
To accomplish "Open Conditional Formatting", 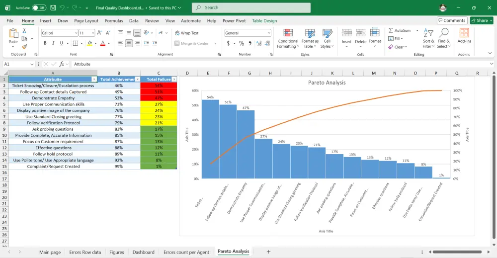I will [288, 38].
